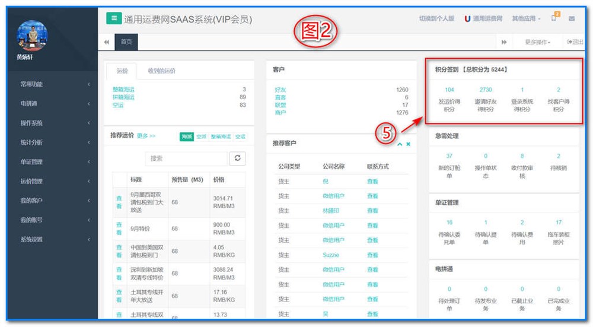Open the 待确认费用 item

(x=522, y=232)
